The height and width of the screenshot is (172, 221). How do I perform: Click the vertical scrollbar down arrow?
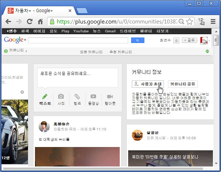pos(216,164)
